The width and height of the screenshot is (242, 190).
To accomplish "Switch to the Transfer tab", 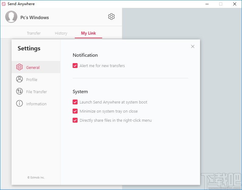I will coord(34,33).
